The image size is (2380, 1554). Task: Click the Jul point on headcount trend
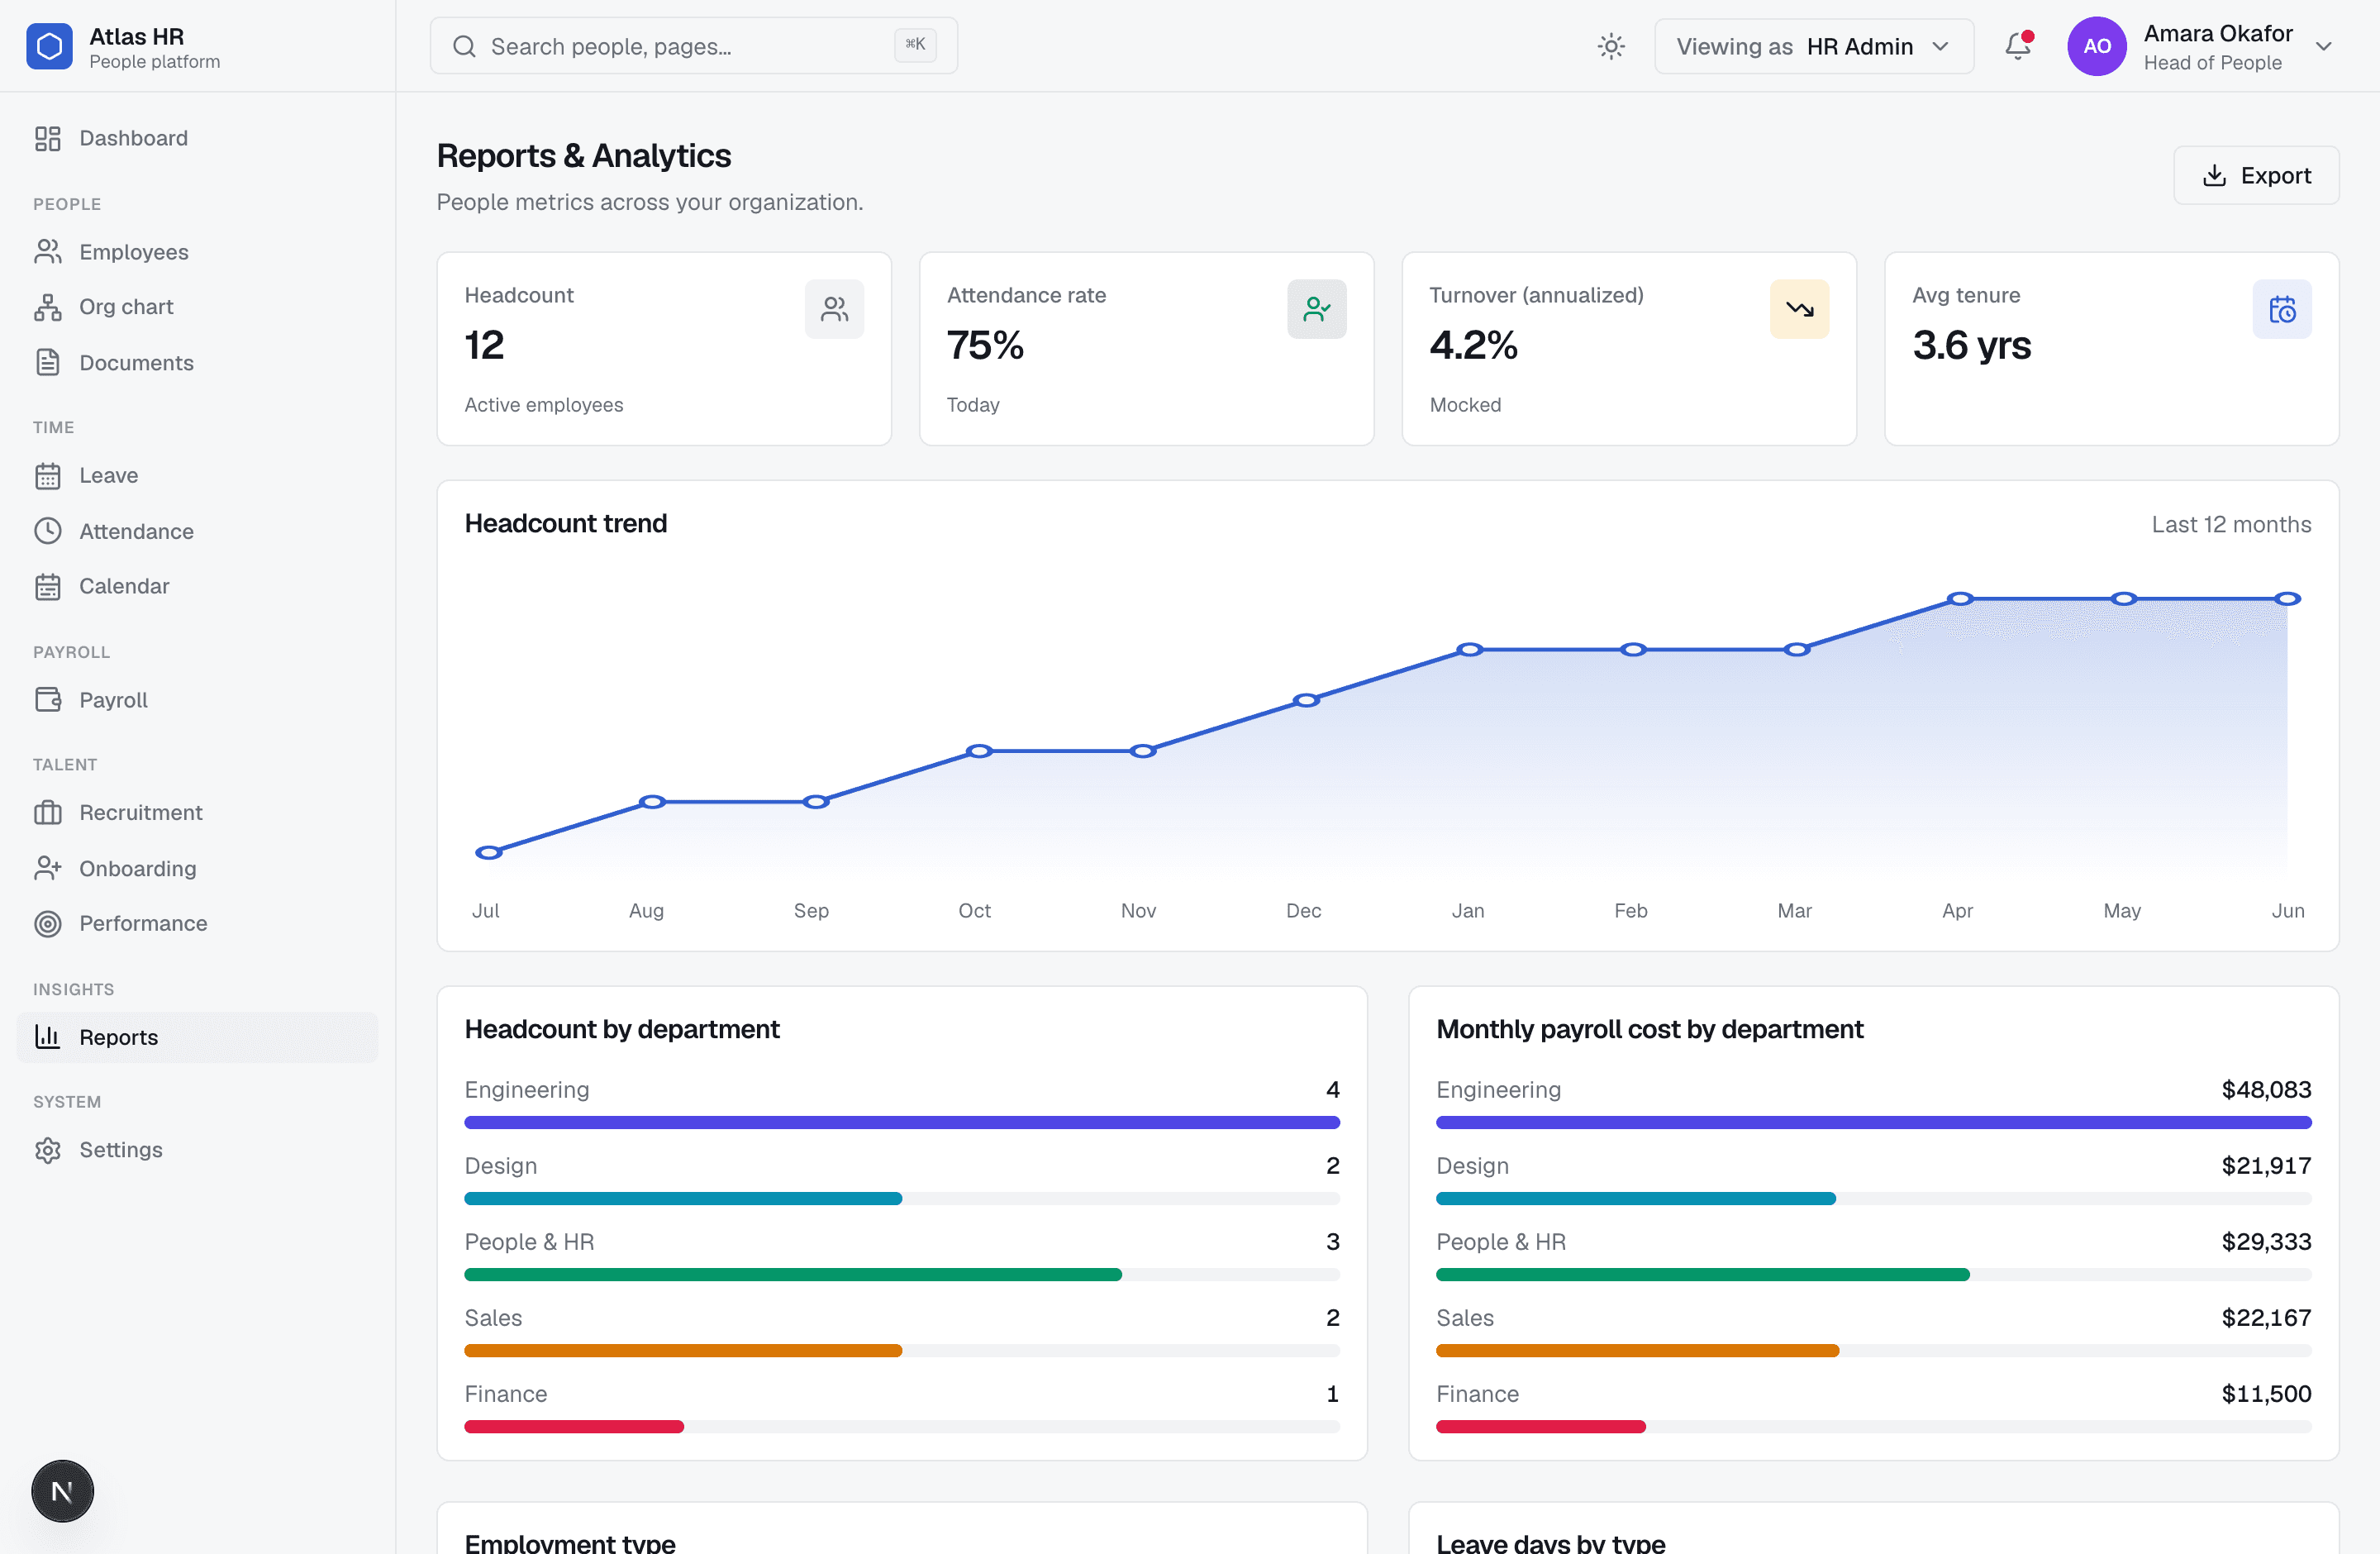click(x=489, y=853)
